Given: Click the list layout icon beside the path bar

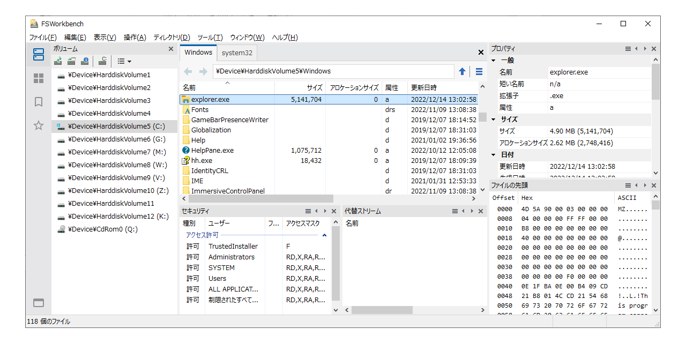Looking at the screenshot, I should coord(478,71).
